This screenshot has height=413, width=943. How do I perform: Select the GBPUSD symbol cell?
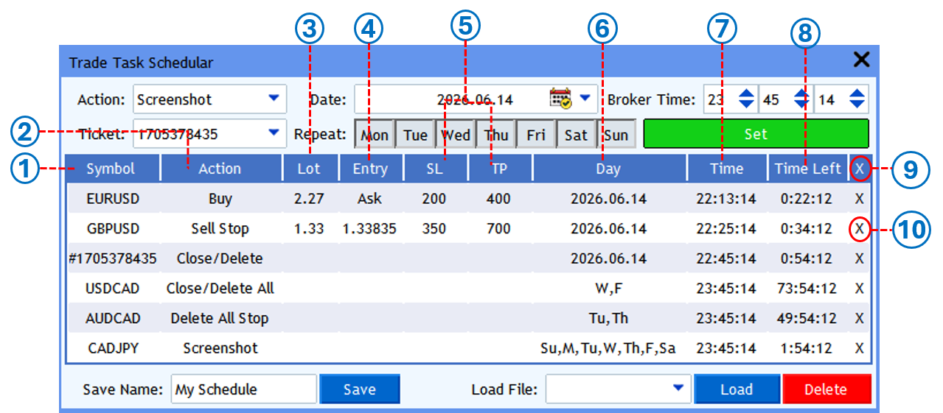pos(113,229)
